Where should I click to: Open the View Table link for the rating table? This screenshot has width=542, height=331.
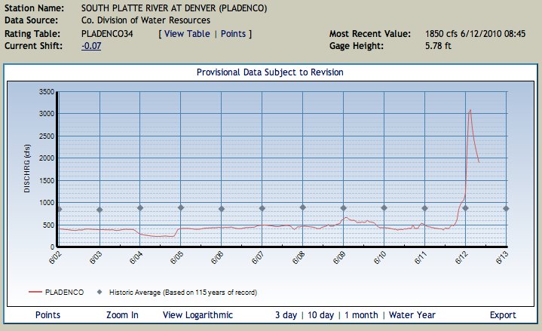click(188, 34)
